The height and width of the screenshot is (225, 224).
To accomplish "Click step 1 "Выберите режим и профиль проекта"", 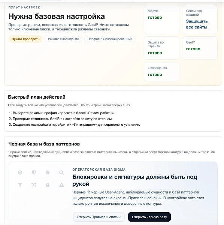I will 62,113.
